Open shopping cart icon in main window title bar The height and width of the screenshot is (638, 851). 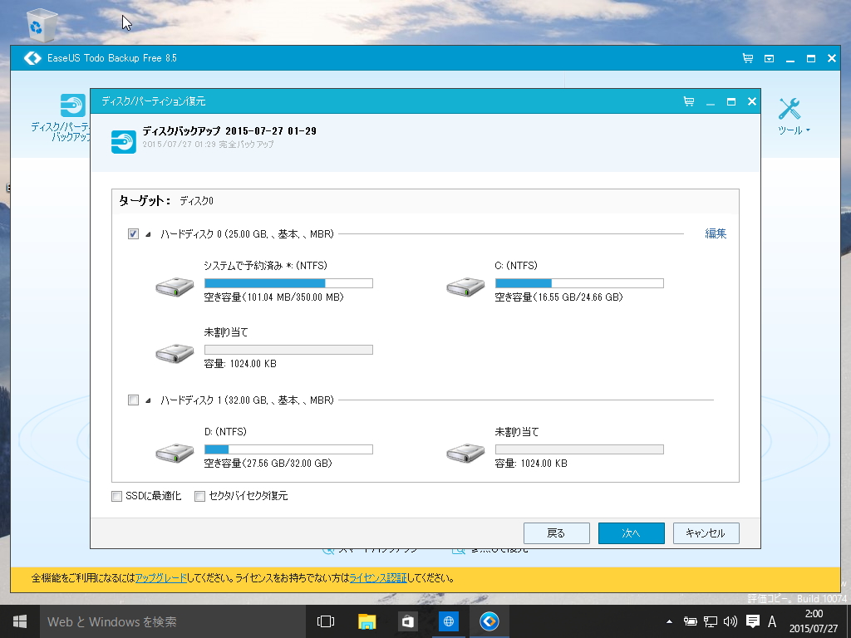(x=747, y=58)
